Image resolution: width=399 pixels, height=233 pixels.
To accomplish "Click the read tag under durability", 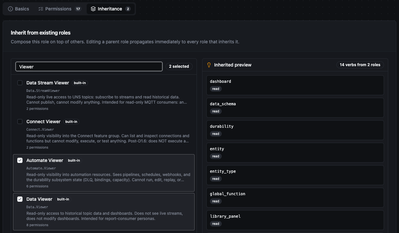I will 215,134.
